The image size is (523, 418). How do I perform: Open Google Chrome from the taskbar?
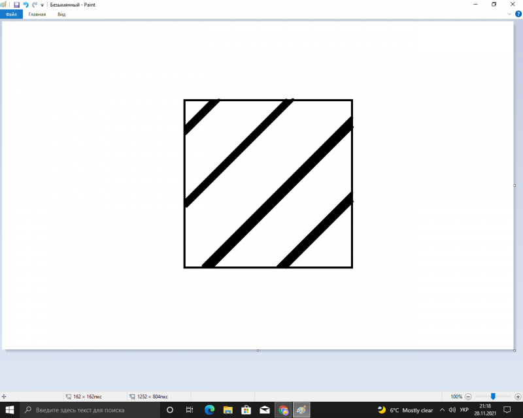pos(284,410)
